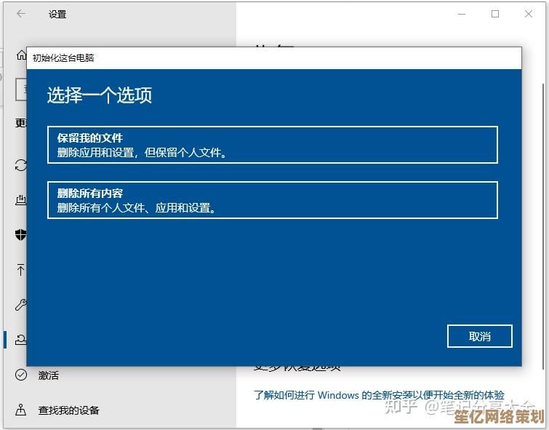Maximize the Settings window
The height and width of the screenshot is (430, 549).
[495, 14]
